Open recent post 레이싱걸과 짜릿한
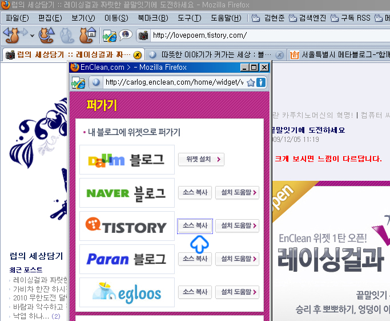Viewport: 390px width, 321px height. pyautogui.click(x=40, y=280)
